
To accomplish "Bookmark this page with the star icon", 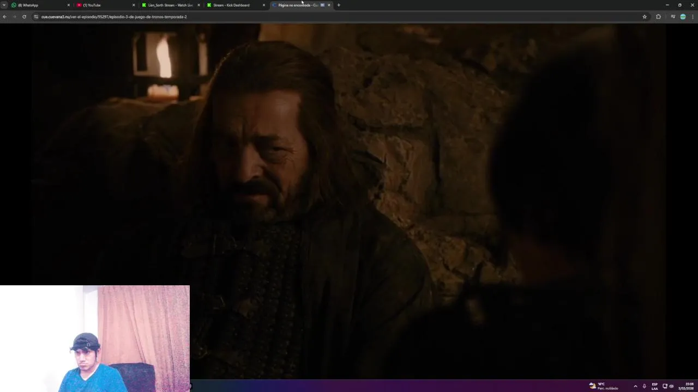I will 645,17.
